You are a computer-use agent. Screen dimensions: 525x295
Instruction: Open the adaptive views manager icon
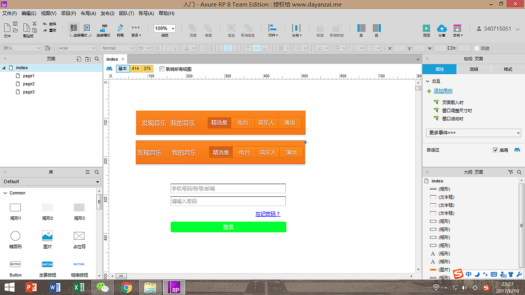pos(517,150)
